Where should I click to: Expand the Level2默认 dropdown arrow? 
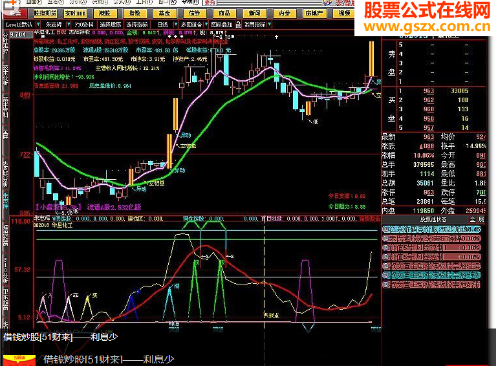(x=38, y=25)
